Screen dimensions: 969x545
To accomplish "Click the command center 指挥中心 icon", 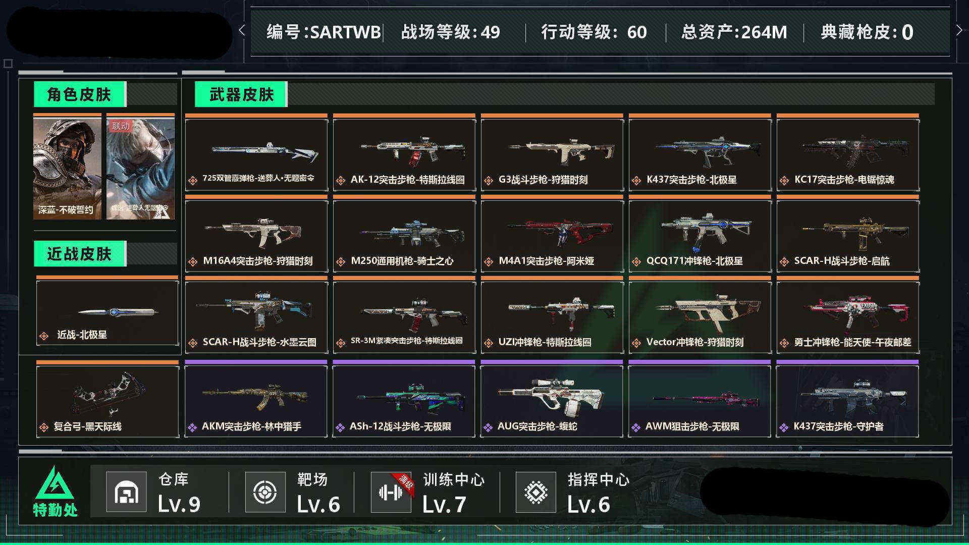I will [536, 492].
